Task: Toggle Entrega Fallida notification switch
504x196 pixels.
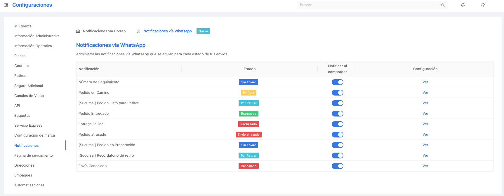Action: [x=337, y=124]
